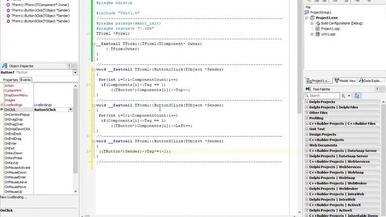Click the Unit1.cpp file icon
The height and width of the screenshot is (217, 386).
(318, 34)
